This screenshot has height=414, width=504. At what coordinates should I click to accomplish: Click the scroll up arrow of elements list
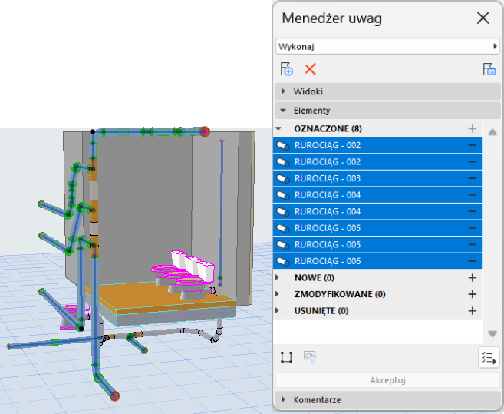click(x=492, y=132)
